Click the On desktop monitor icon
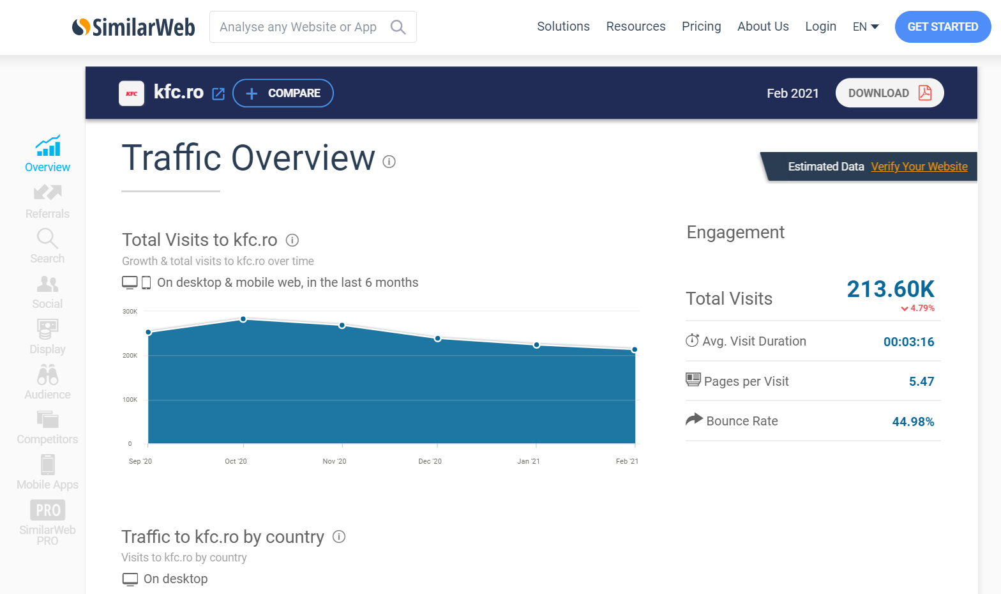The height and width of the screenshot is (594, 1001). (x=130, y=579)
